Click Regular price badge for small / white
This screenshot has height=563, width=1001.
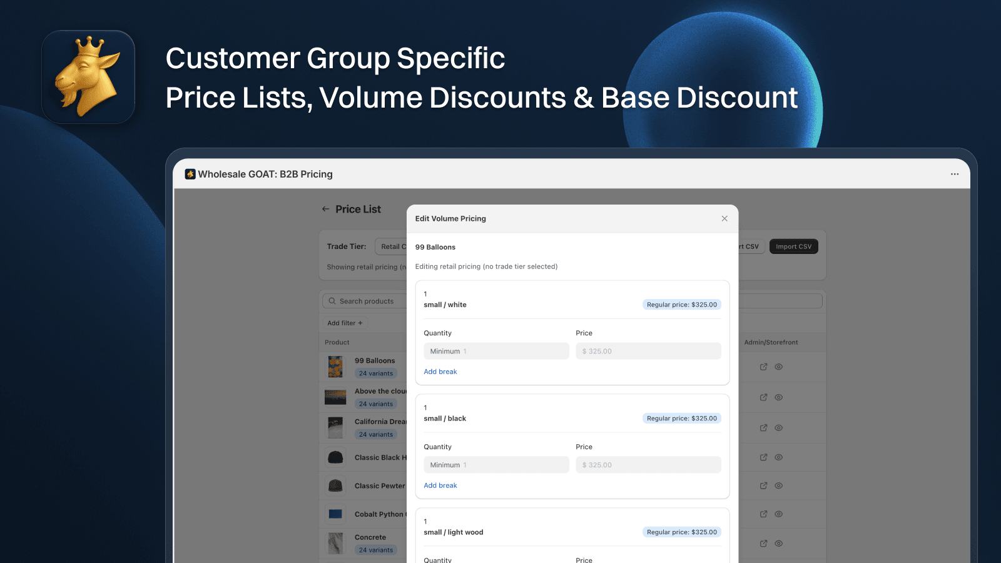(682, 305)
